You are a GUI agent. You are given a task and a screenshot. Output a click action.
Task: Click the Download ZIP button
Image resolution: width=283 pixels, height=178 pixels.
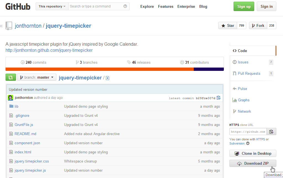pos(253,163)
